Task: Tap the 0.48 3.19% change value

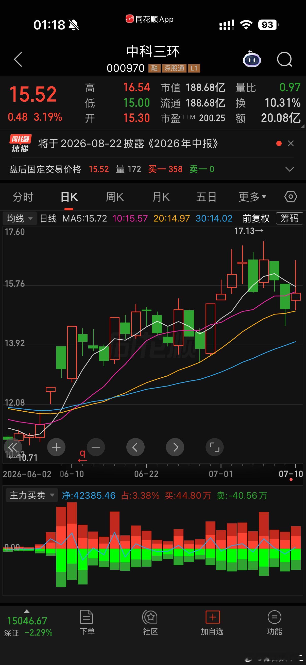Action: pos(35,117)
